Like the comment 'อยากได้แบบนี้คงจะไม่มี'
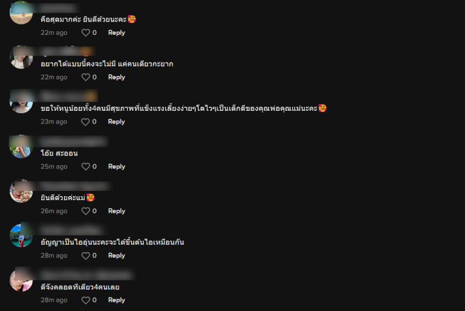Image resolution: width=465 pixels, height=311 pixels. point(85,77)
